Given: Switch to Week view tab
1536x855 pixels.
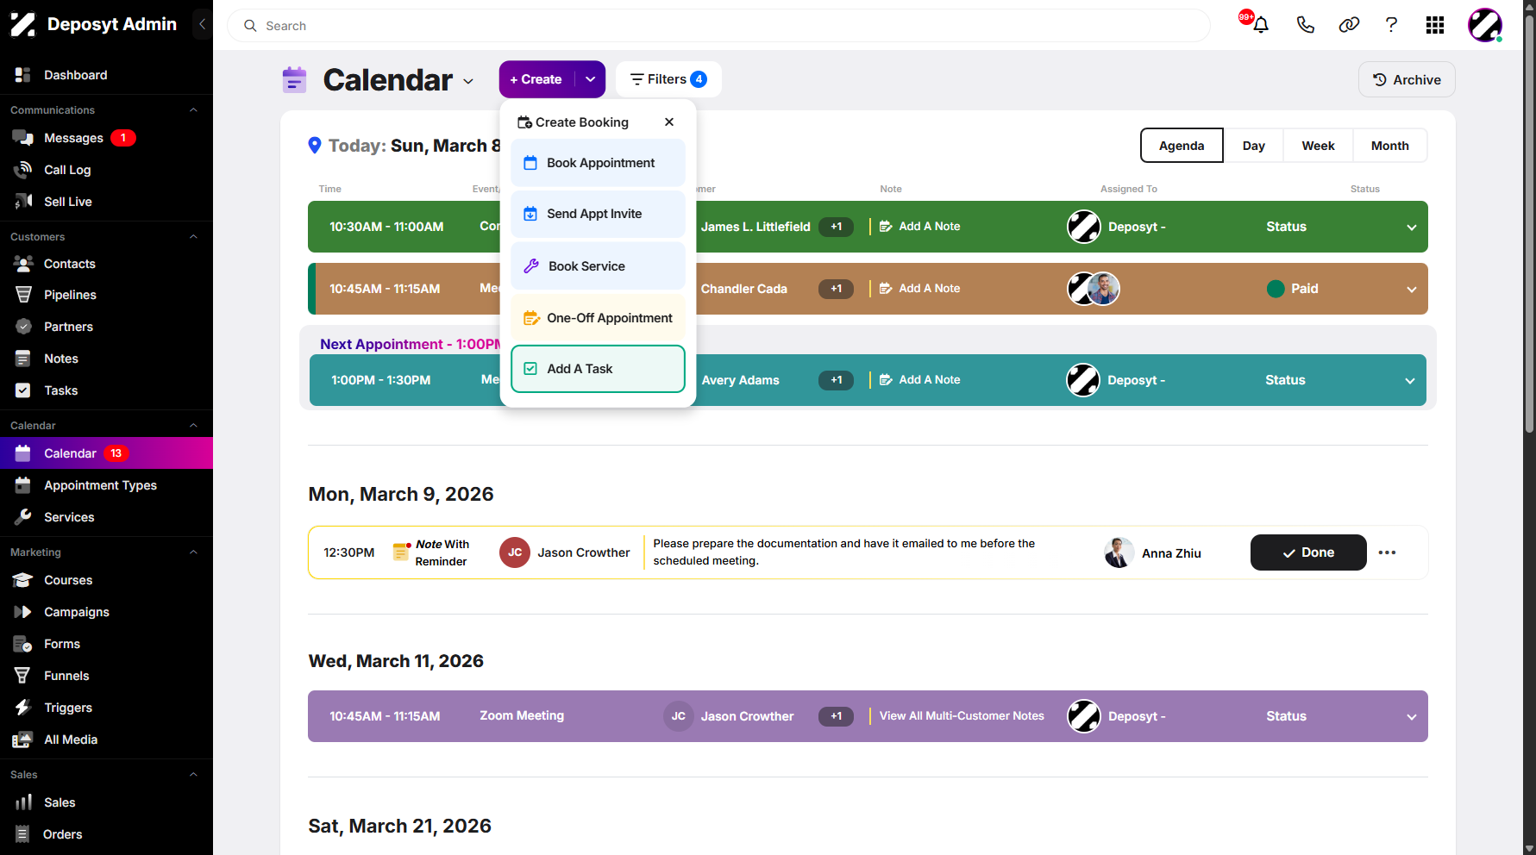Looking at the screenshot, I should [x=1318, y=146].
